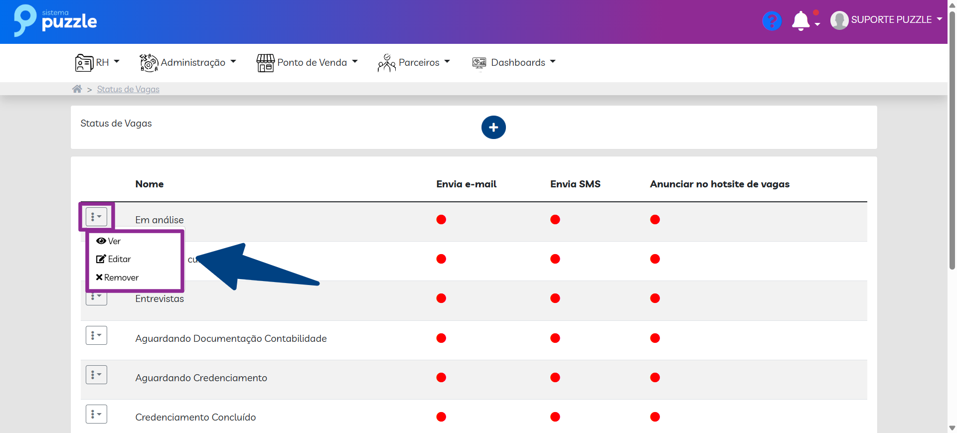The width and height of the screenshot is (957, 433).
Task: Click the scrollbar down arrow
Action: 952,428
